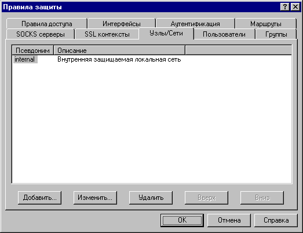
Task: Sort by Псевдоним column header
Action: (x=32, y=51)
